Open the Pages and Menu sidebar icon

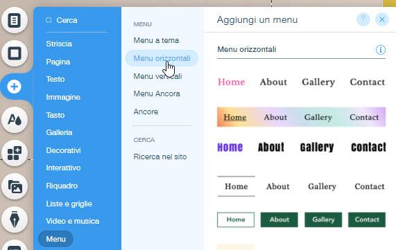(x=15, y=20)
